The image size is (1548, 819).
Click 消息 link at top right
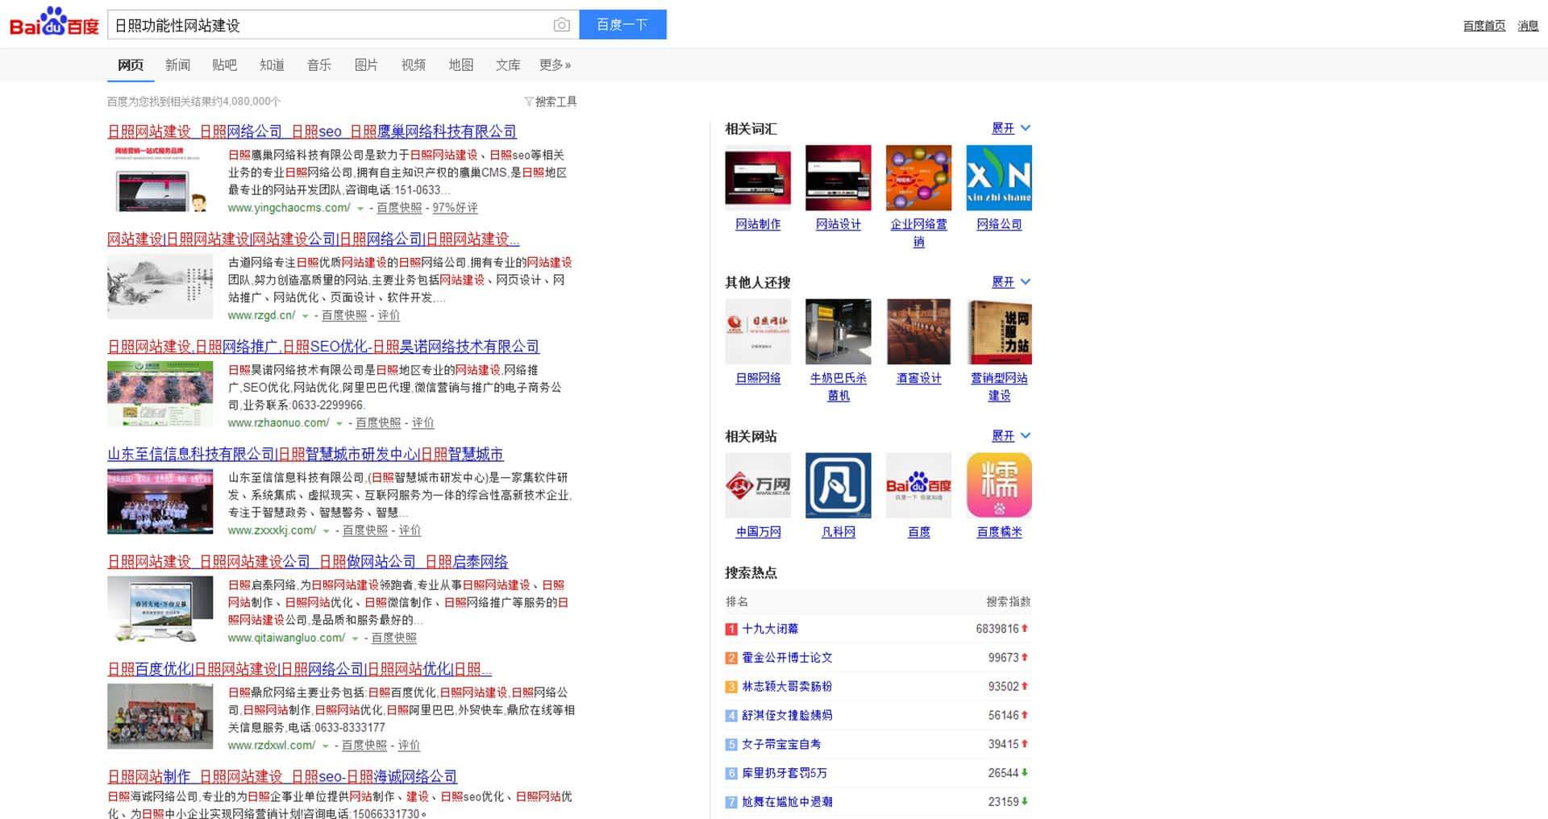pyautogui.click(x=1528, y=26)
